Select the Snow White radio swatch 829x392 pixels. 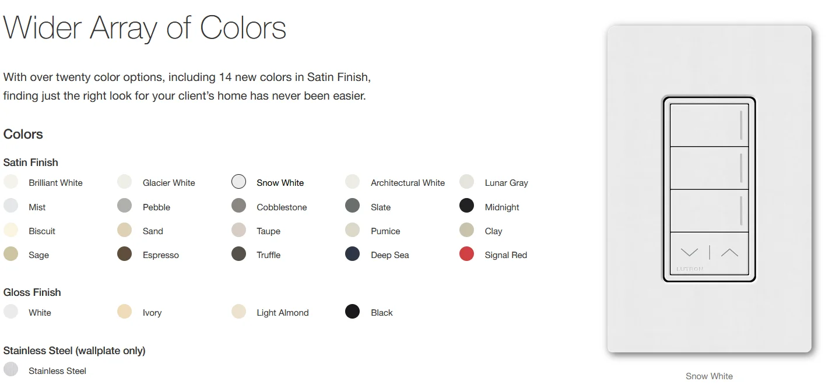[x=239, y=182]
